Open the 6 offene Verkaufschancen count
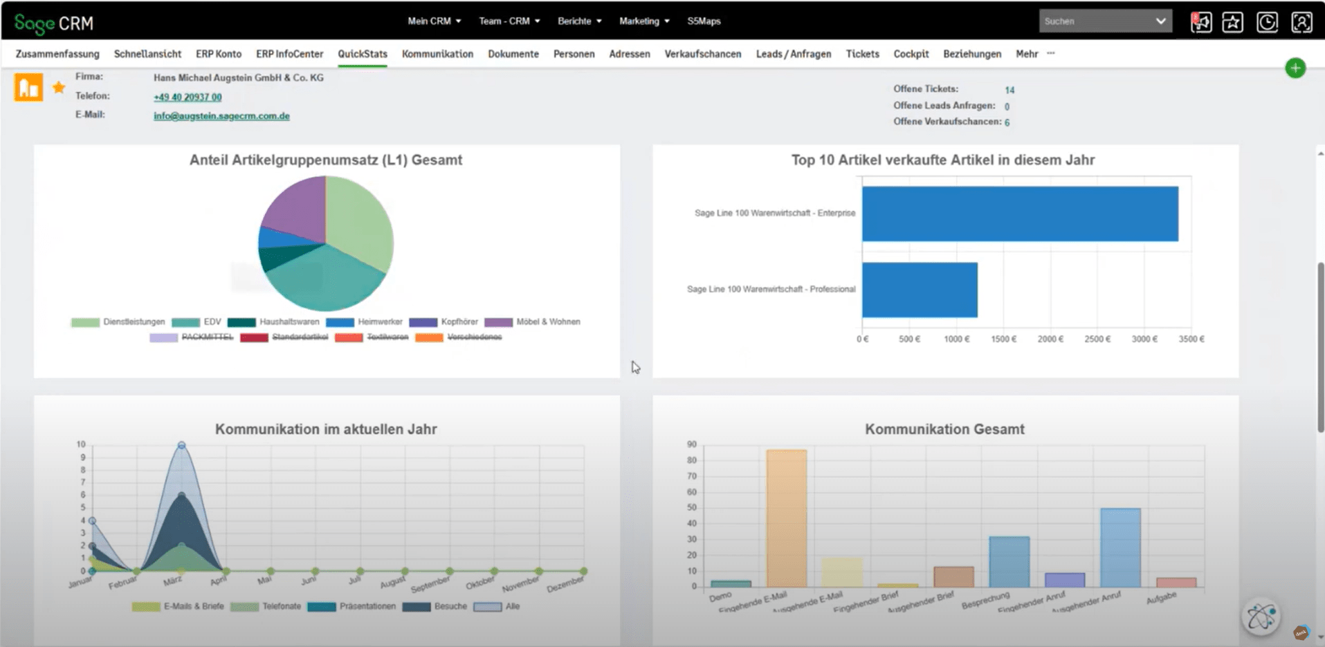Screen dimensions: 1325x647 coord(1007,122)
